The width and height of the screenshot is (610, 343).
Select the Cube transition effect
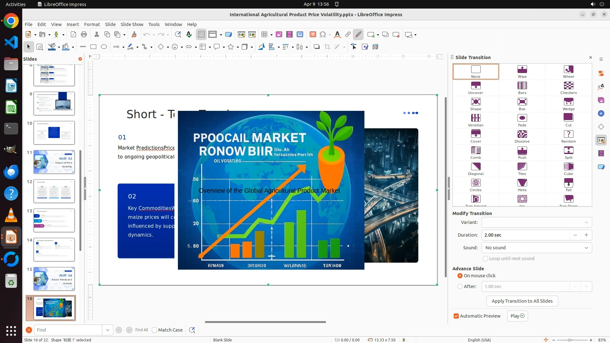pyautogui.click(x=568, y=169)
